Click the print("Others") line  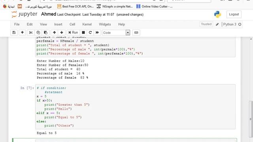(59, 125)
